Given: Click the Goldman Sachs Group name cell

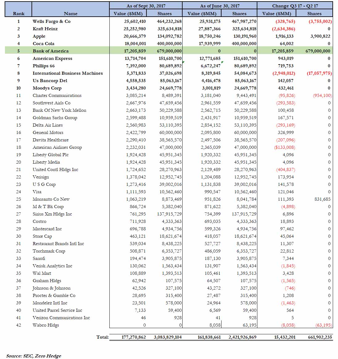Looking at the screenshot, I should [x=55, y=118].
